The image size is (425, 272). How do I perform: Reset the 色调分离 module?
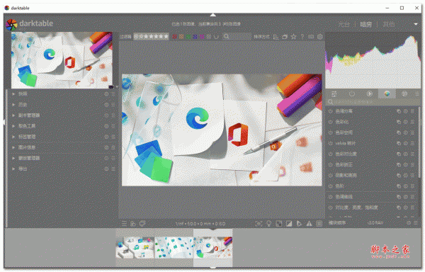click(x=405, y=111)
